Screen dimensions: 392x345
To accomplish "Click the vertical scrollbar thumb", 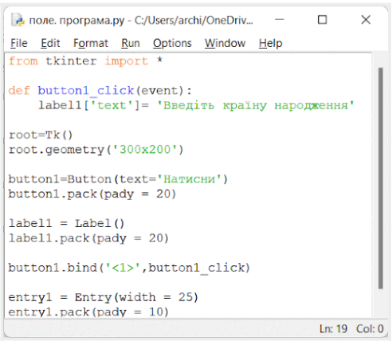I will [x=381, y=178].
